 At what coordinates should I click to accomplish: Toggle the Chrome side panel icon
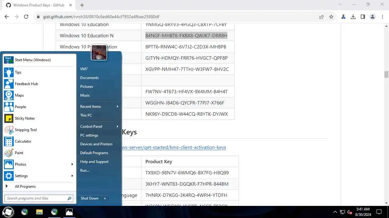coord(363,17)
